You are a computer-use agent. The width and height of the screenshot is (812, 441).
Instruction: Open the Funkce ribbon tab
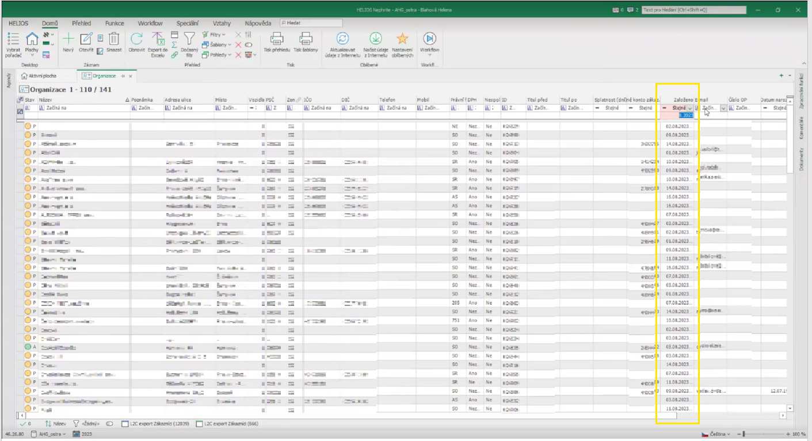click(115, 23)
